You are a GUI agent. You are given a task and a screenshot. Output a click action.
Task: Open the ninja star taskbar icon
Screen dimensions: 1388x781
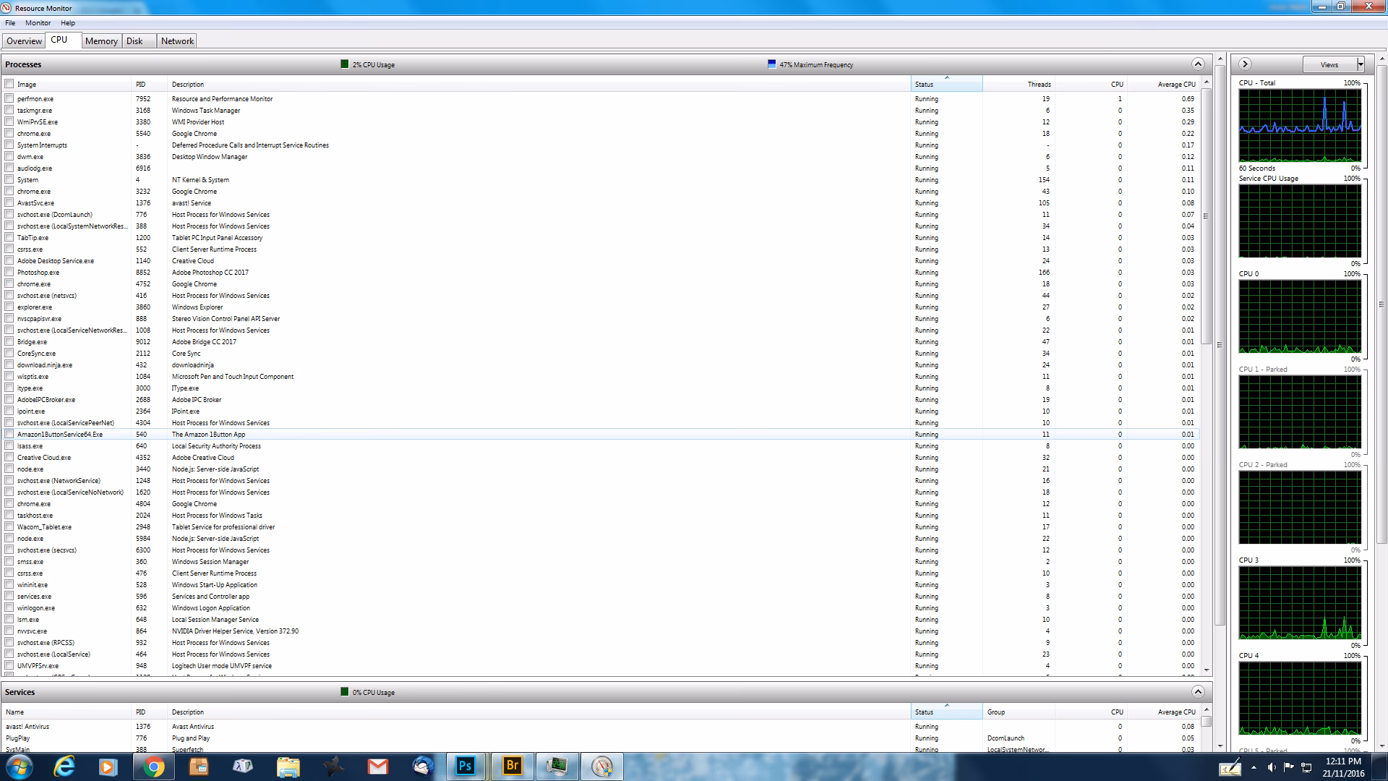[x=333, y=767]
